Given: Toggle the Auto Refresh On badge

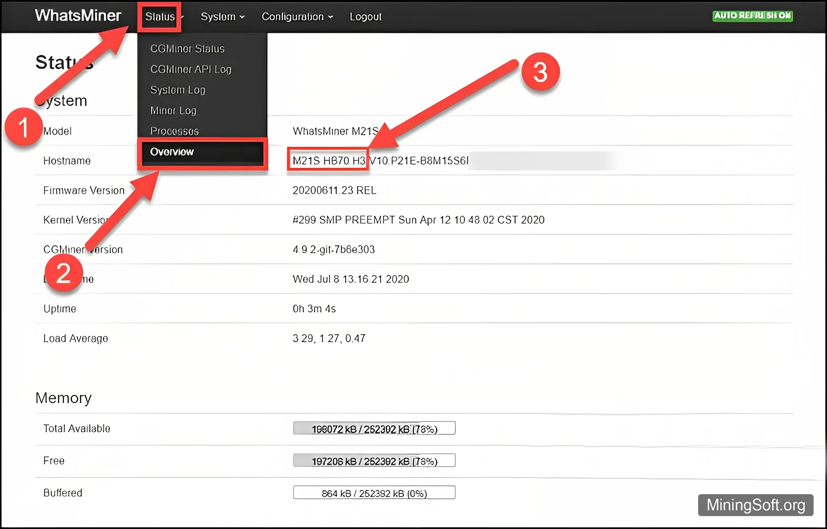Looking at the screenshot, I should point(753,16).
